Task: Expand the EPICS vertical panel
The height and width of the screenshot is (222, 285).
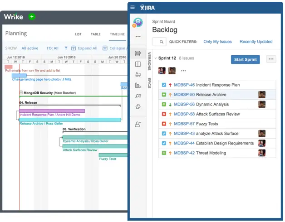Action: click(149, 83)
